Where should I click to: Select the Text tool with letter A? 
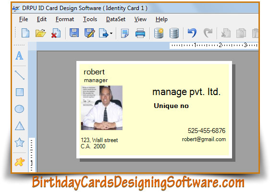coord(19,56)
